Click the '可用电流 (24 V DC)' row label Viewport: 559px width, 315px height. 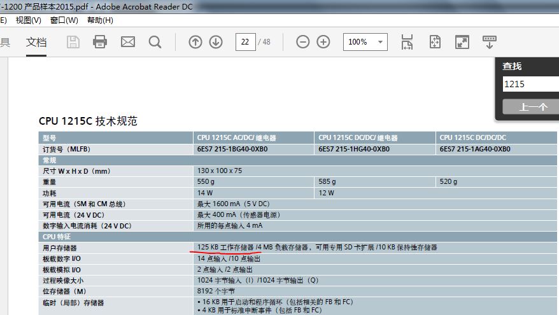click(x=73, y=215)
